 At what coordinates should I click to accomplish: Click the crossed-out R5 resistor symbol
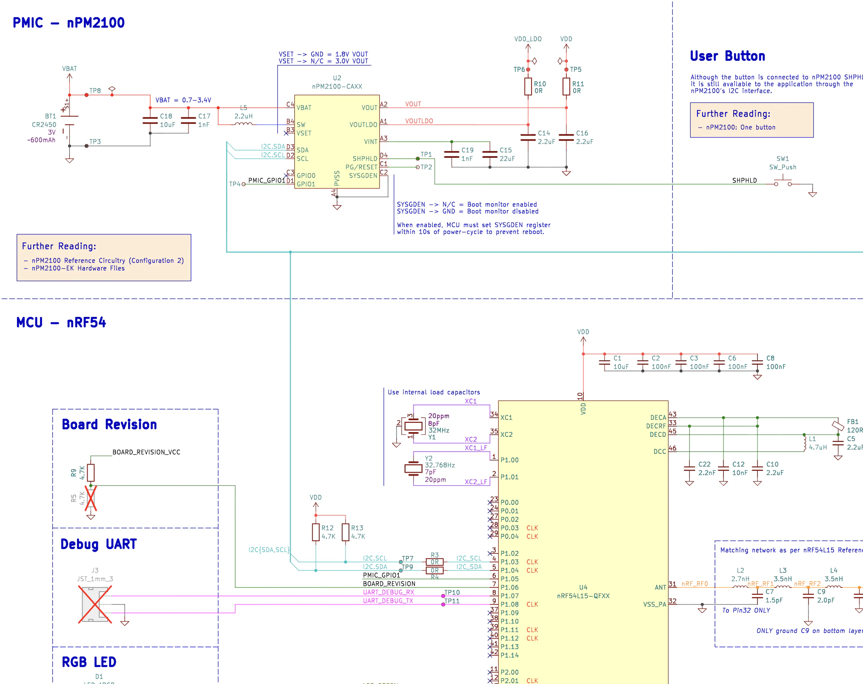pyautogui.click(x=91, y=498)
